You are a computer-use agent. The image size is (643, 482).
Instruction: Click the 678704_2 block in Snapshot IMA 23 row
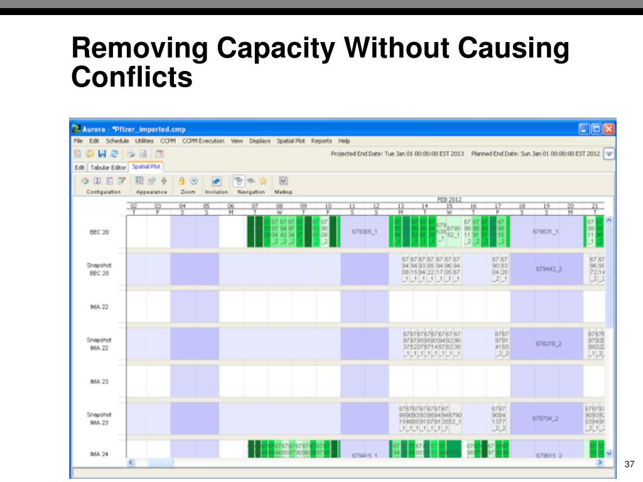pos(548,419)
